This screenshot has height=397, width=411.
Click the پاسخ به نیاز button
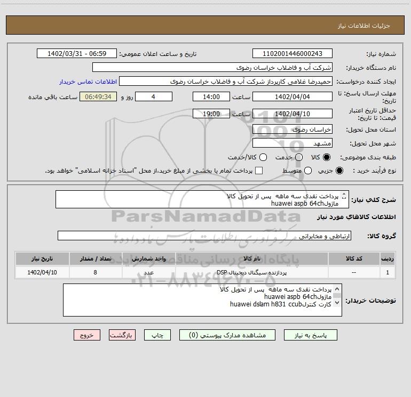tap(311, 335)
